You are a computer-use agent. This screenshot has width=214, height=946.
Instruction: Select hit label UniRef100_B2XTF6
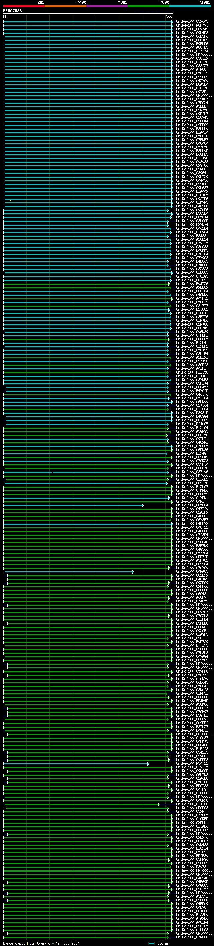coord(192,804)
